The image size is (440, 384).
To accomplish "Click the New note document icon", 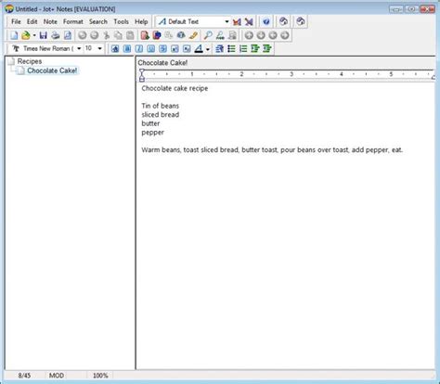I will (x=14, y=35).
